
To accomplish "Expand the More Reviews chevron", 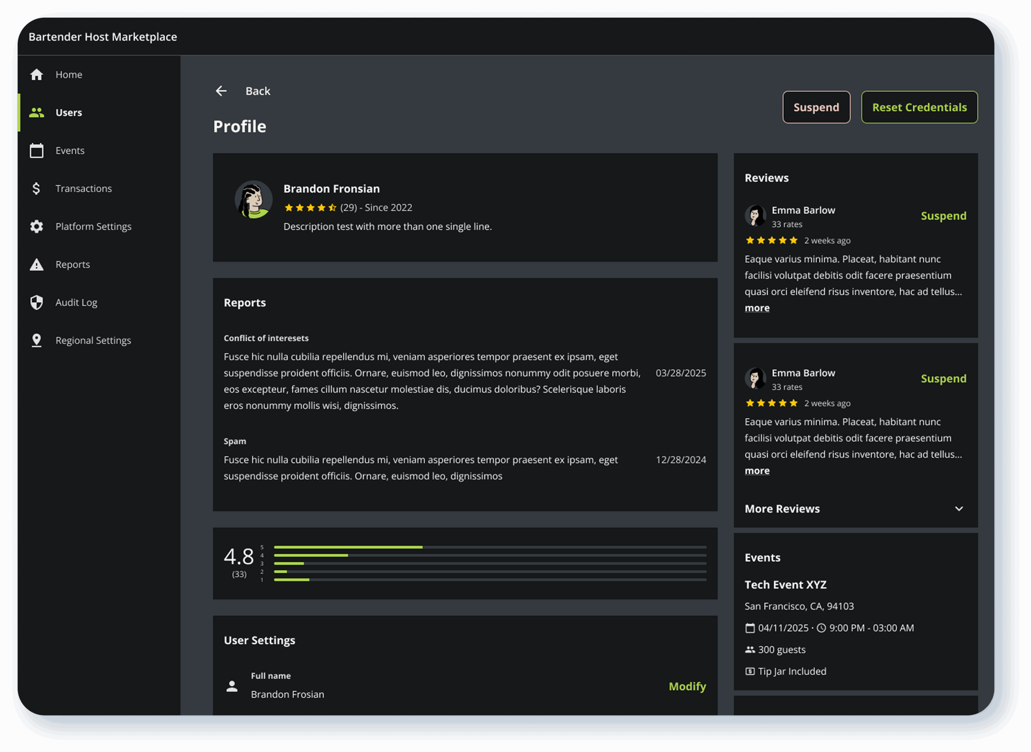I will (959, 509).
